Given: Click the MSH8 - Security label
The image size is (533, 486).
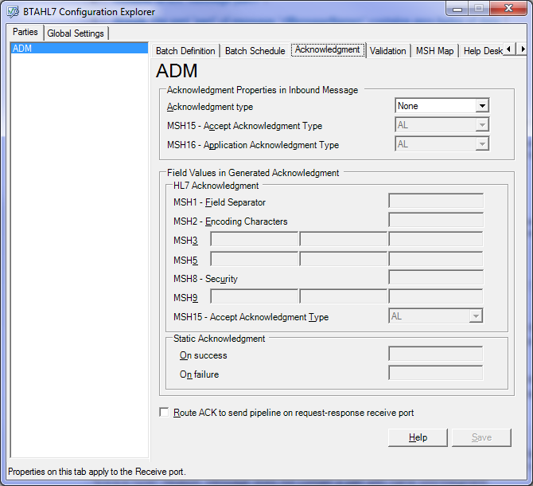Looking at the screenshot, I should click(x=205, y=279).
